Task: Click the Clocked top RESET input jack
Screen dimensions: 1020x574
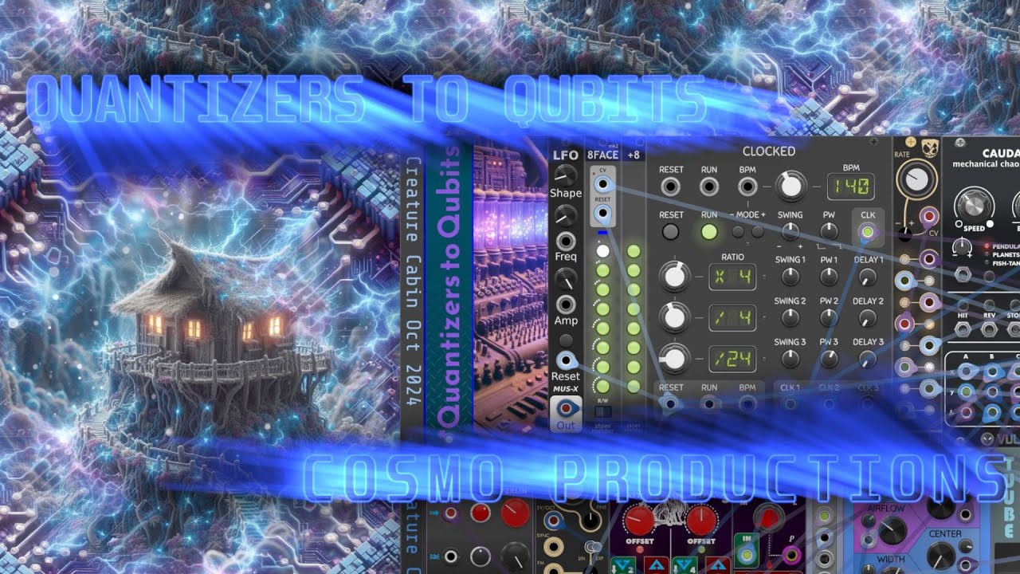Action: (671, 187)
